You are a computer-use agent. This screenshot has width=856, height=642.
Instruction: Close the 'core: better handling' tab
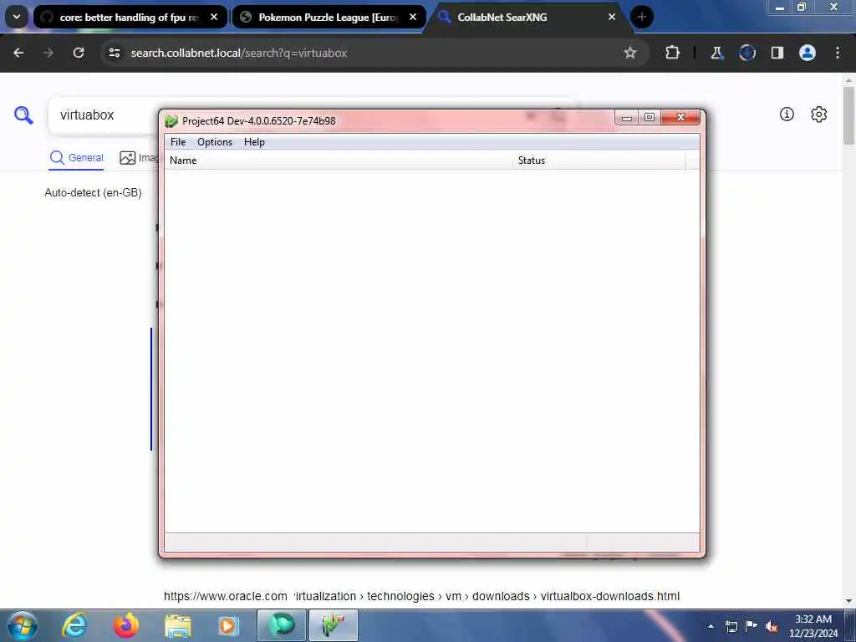pyautogui.click(x=214, y=18)
